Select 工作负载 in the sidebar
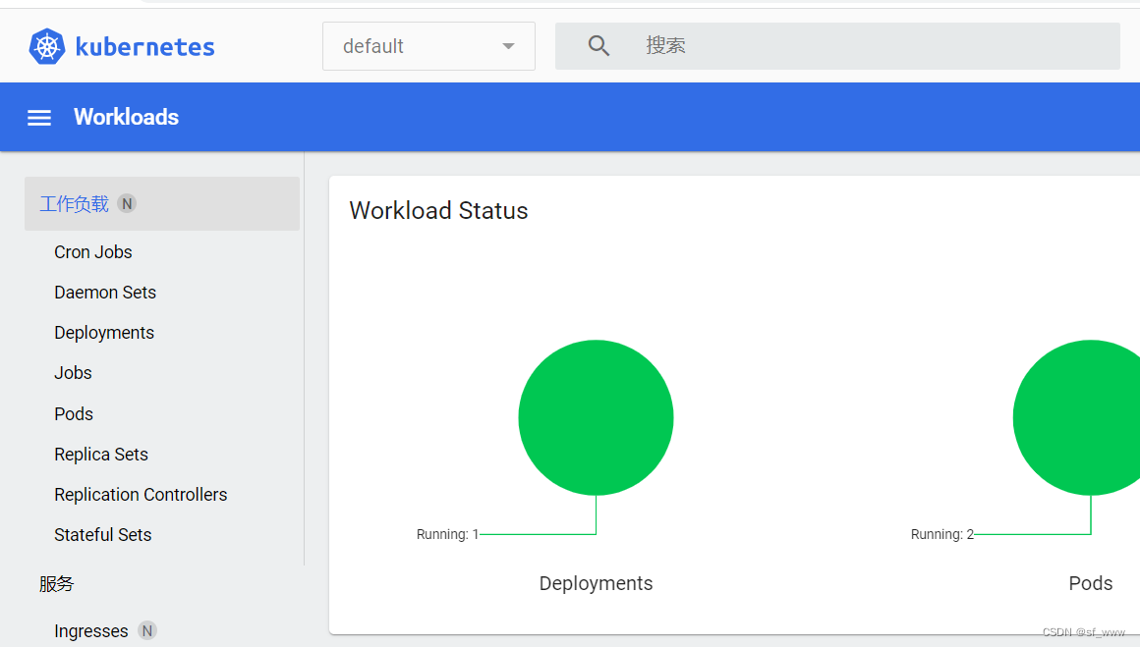The height and width of the screenshot is (647, 1140). tap(162, 203)
